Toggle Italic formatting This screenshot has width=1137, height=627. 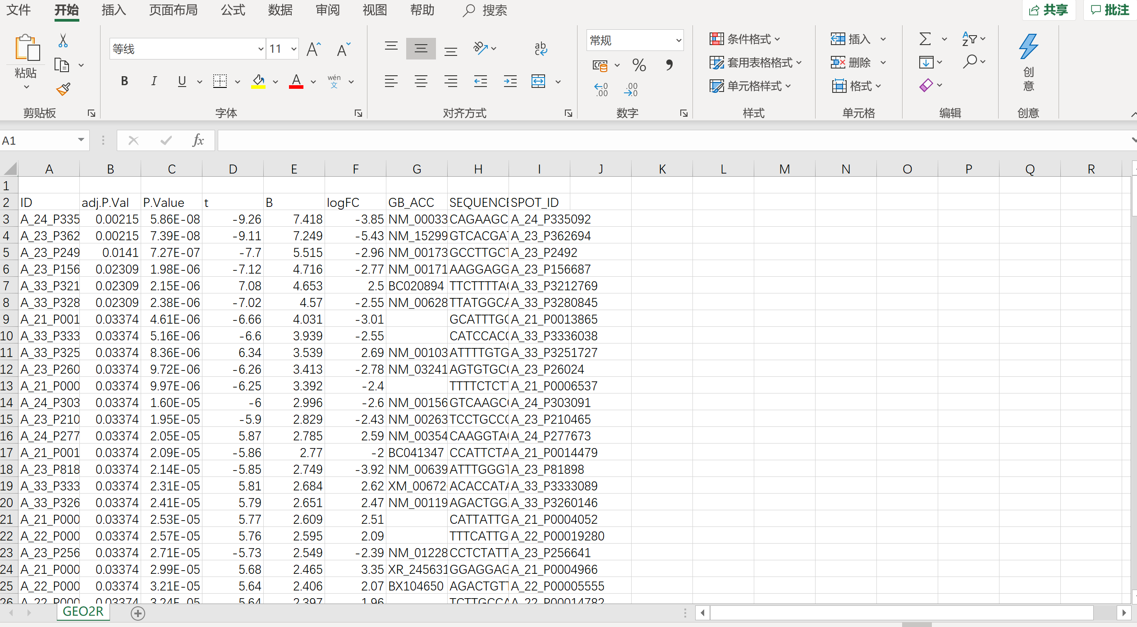click(154, 81)
